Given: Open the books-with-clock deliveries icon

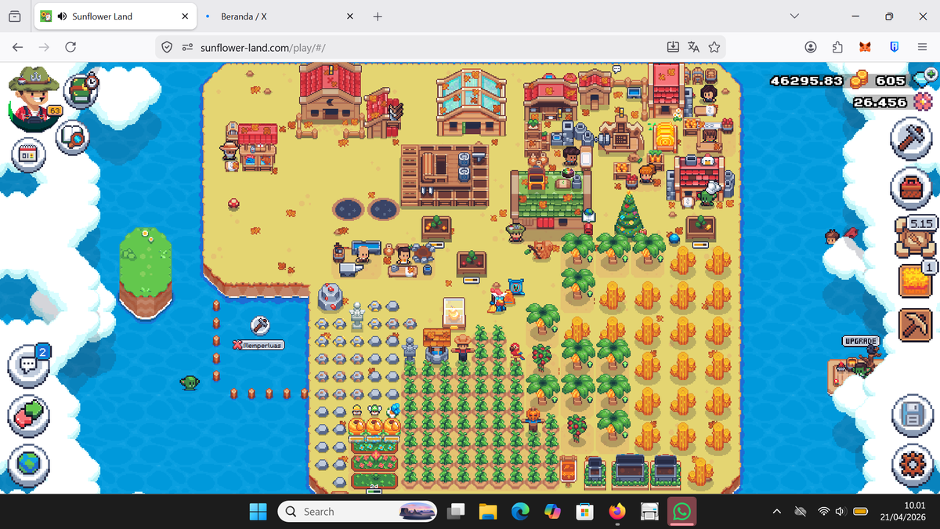Looking at the screenshot, I should click(x=81, y=89).
